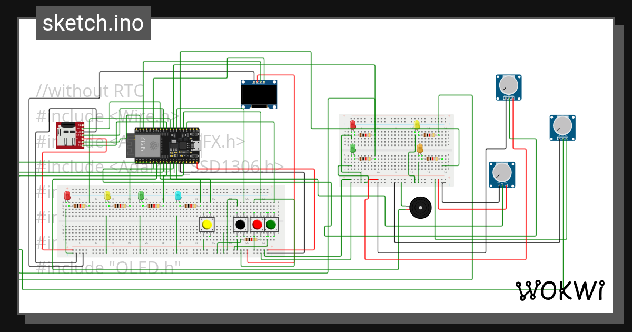Screen dimensions: 632x332
Task: Click the blue LED on the lower breadboard
Action: (177, 194)
